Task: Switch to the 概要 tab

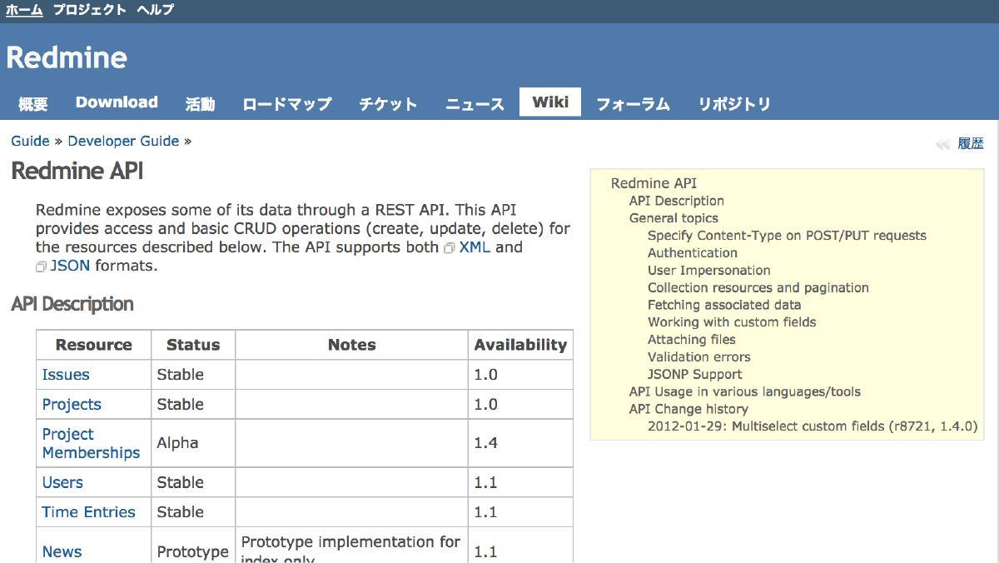Action: point(33,104)
